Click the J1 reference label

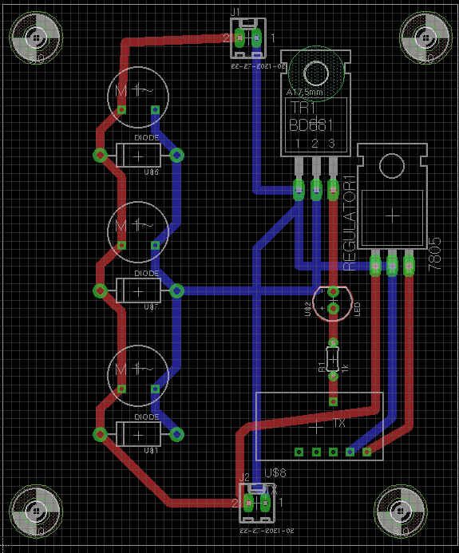[x=235, y=13]
